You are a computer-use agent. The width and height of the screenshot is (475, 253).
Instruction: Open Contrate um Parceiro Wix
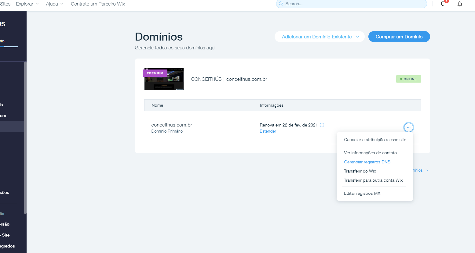coord(98,4)
